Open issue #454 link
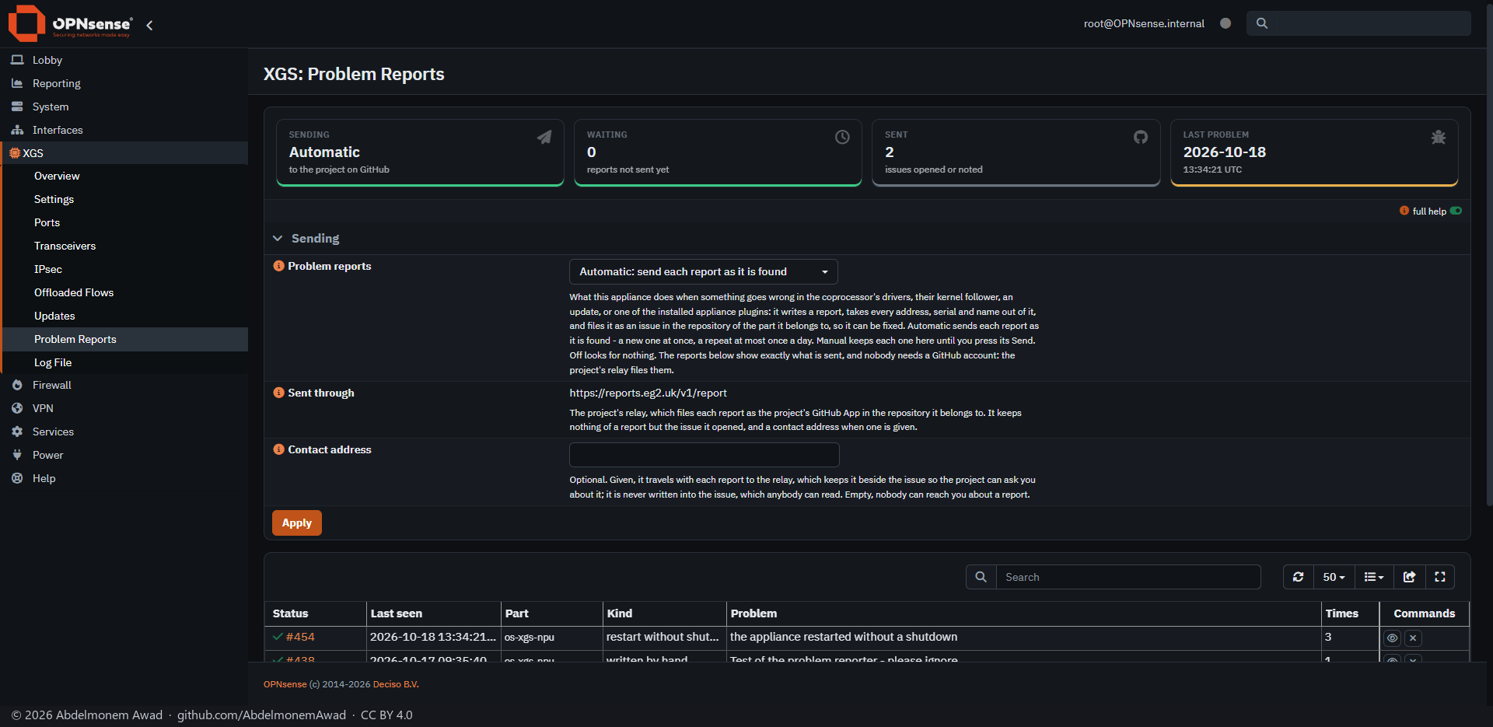 pos(300,637)
